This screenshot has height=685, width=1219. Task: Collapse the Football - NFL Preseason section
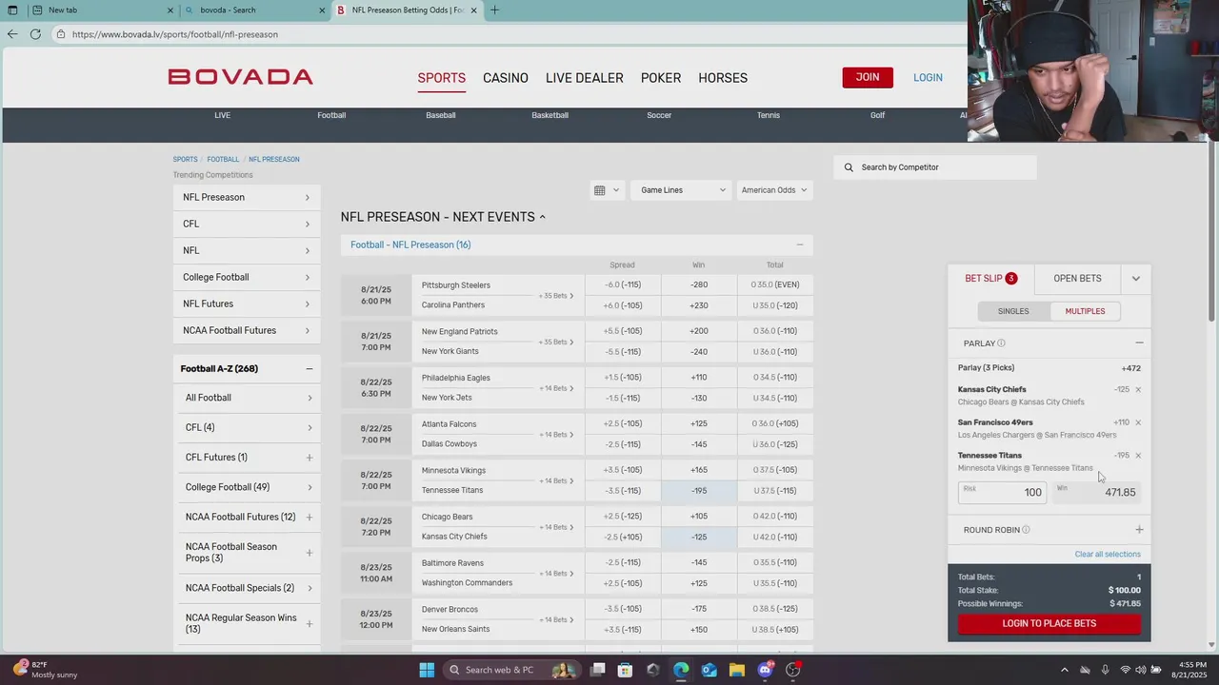(799, 245)
